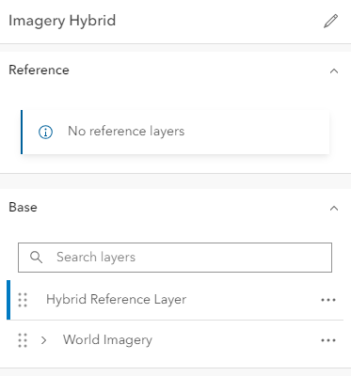This screenshot has width=351, height=376.
Task: Click the Reference section heading label
Action: point(39,70)
